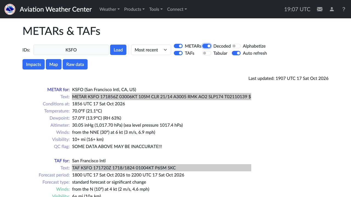
Task: Enable the Alphabetize switch
Action: click(x=236, y=46)
